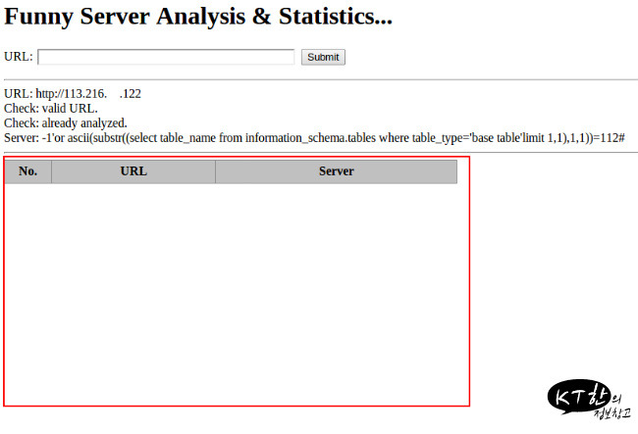The height and width of the screenshot is (434, 638).
Task: Click the URL input field
Action: [x=166, y=57]
